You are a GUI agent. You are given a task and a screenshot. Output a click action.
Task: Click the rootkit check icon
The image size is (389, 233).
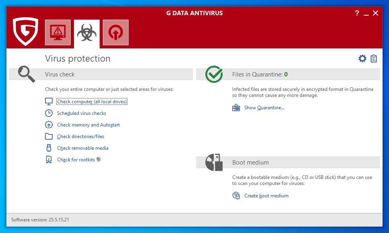pyautogui.click(x=49, y=160)
